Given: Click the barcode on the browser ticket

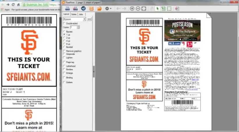Looking at the screenshot, I should 29,20.
